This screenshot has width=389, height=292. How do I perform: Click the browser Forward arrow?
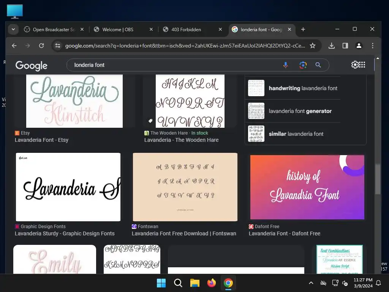27,46
